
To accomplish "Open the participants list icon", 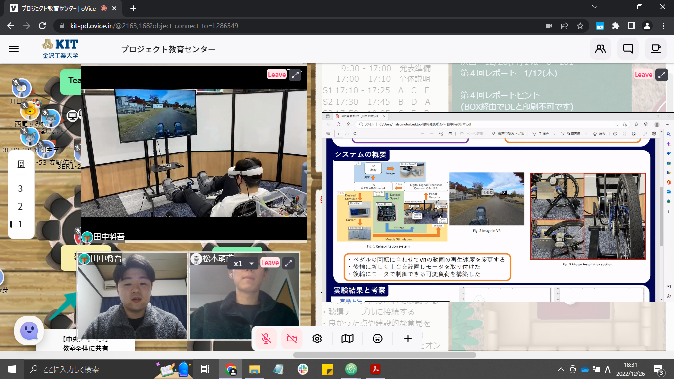I will [600, 49].
